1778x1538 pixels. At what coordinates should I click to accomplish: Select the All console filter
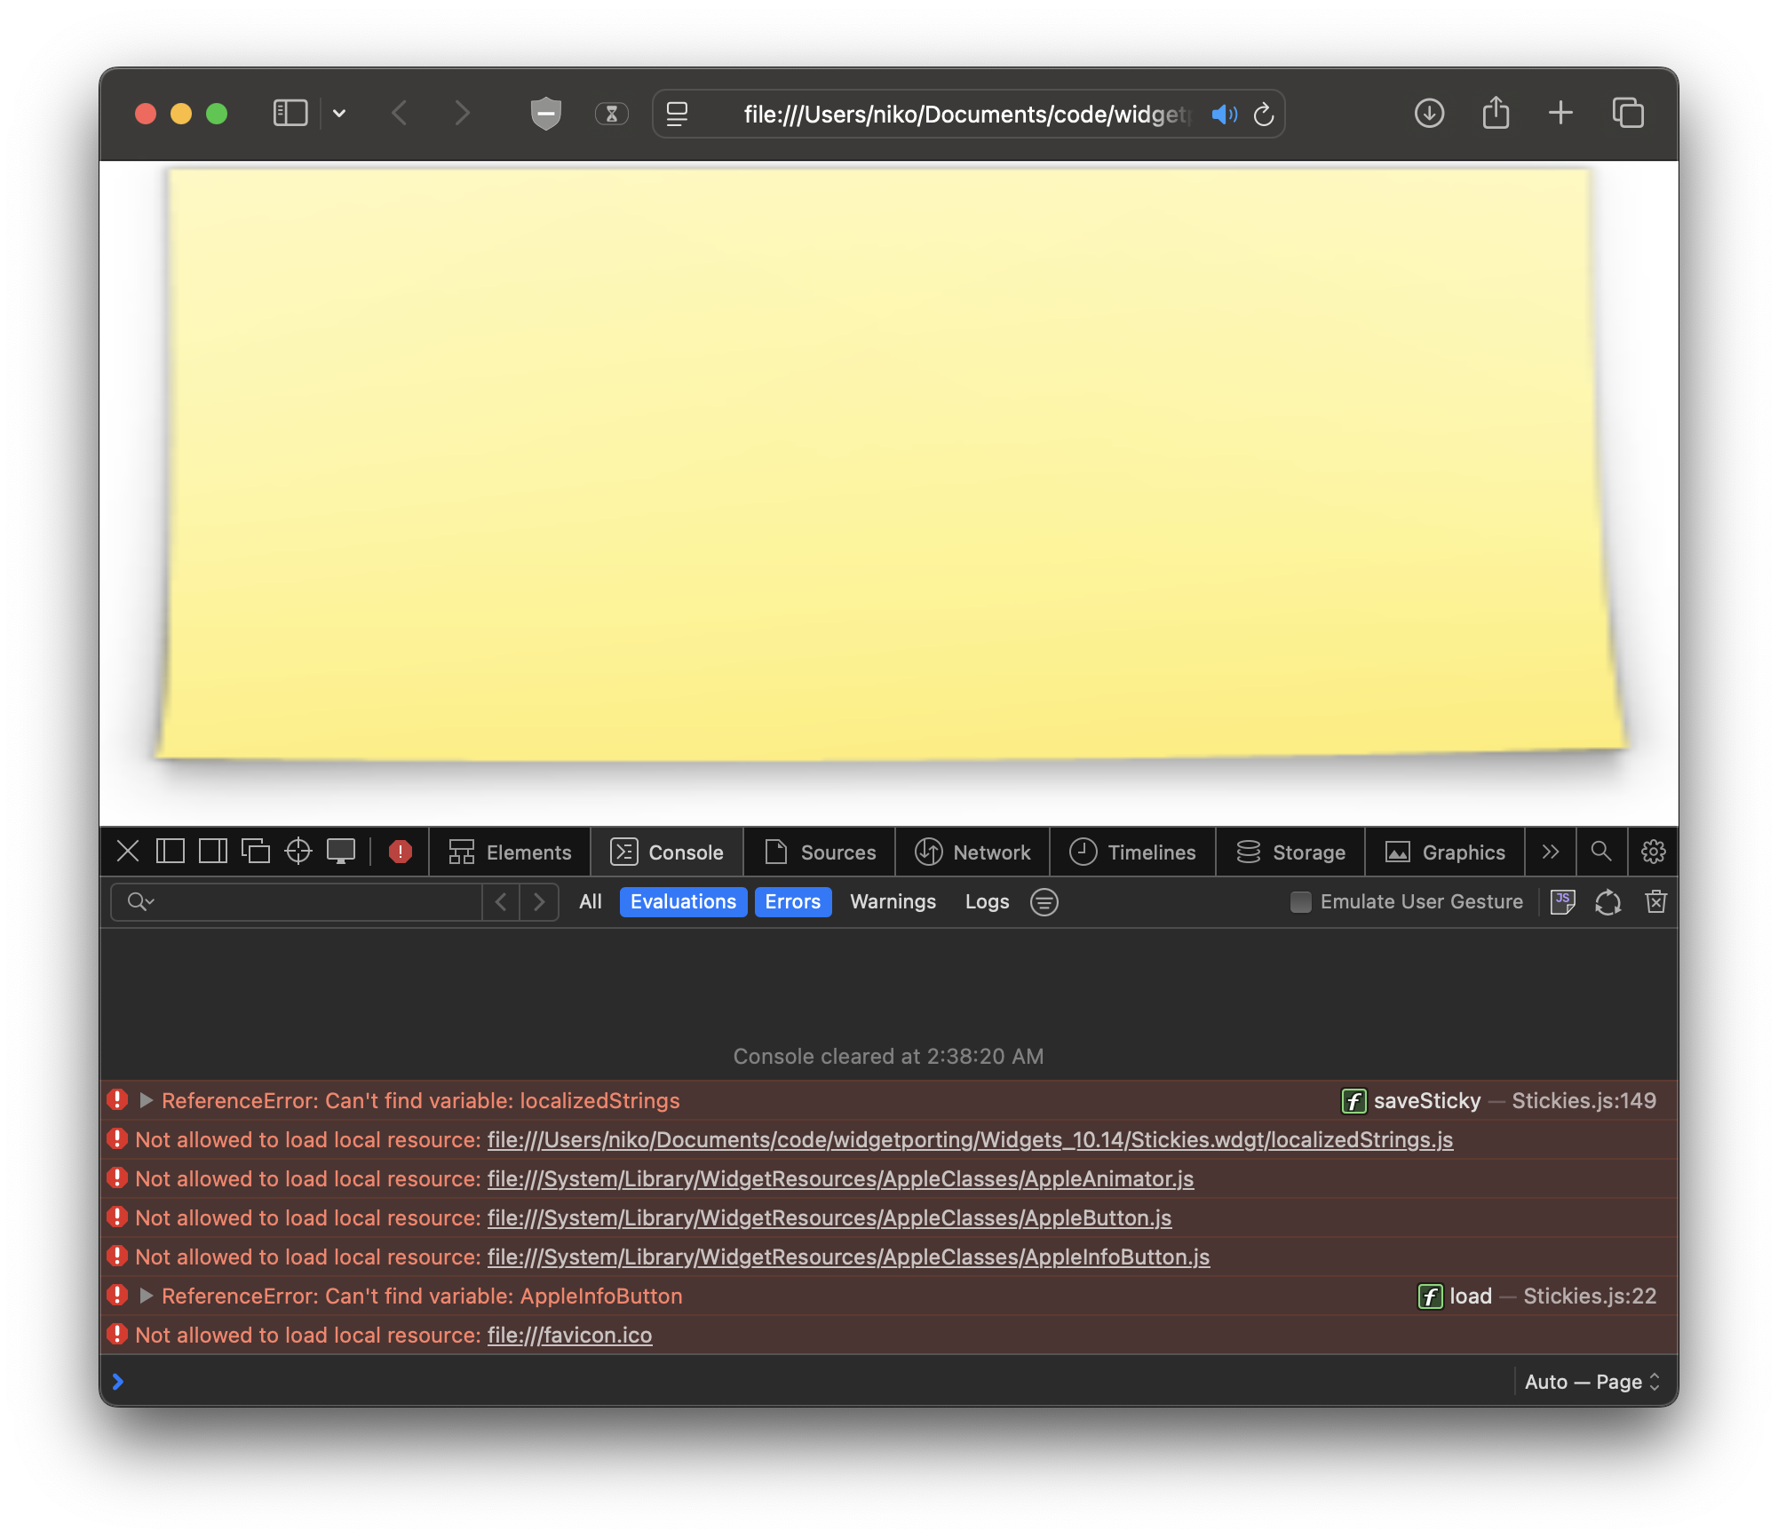(x=590, y=902)
